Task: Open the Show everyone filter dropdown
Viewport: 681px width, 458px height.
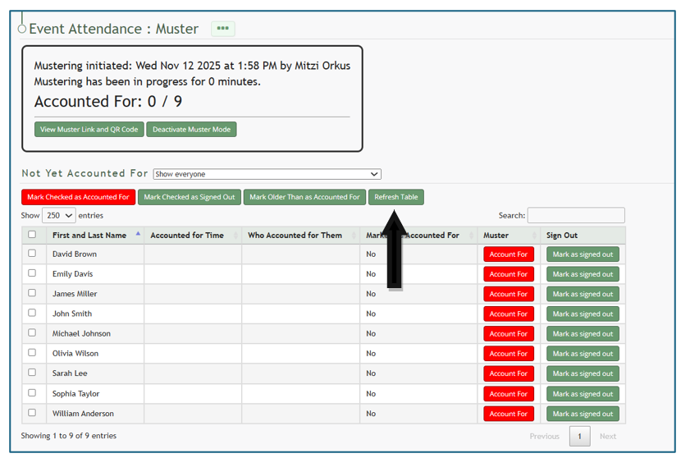Action: click(267, 174)
